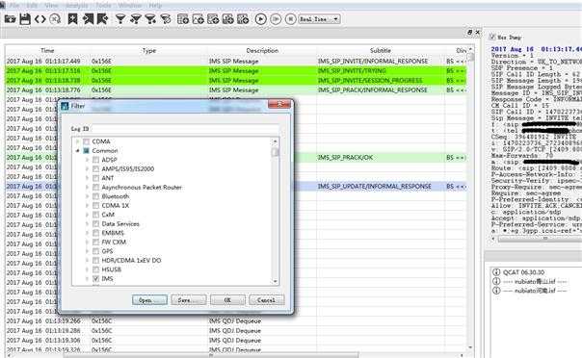Click the info icon beside QCAT 06.30.30
Image resolution: width=582 pixels, height=358 pixels.
tap(496, 272)
